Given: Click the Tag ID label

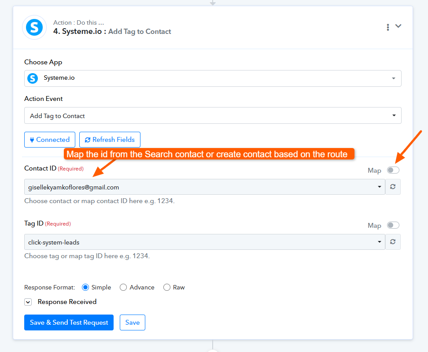Looking at the screenshot, I should 34,223.
